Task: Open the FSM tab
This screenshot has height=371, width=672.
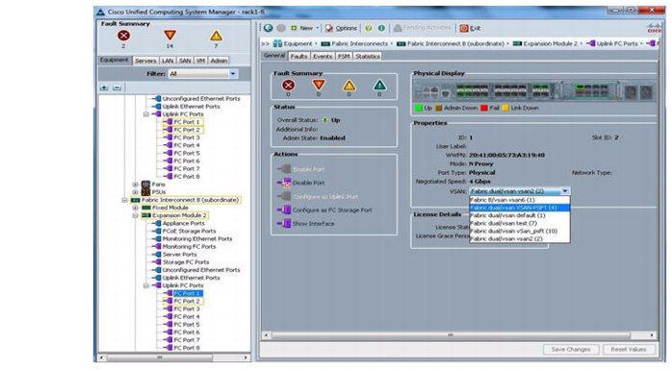Action: [344, 57]
